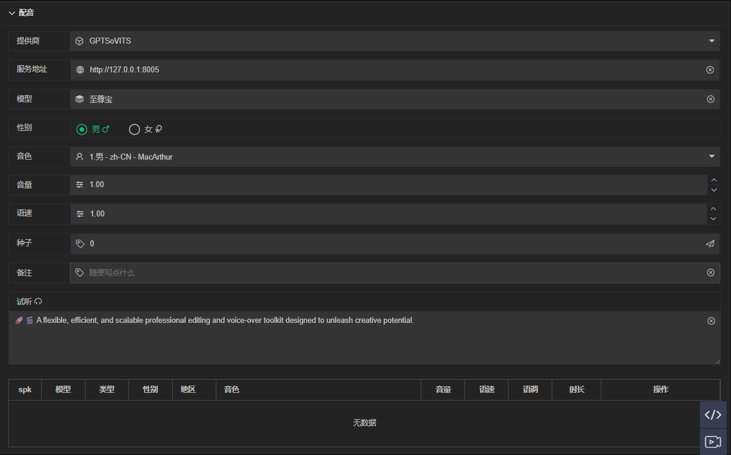Decrease 语速 speed with down arrow
The image size is (731, 455).
713,219
